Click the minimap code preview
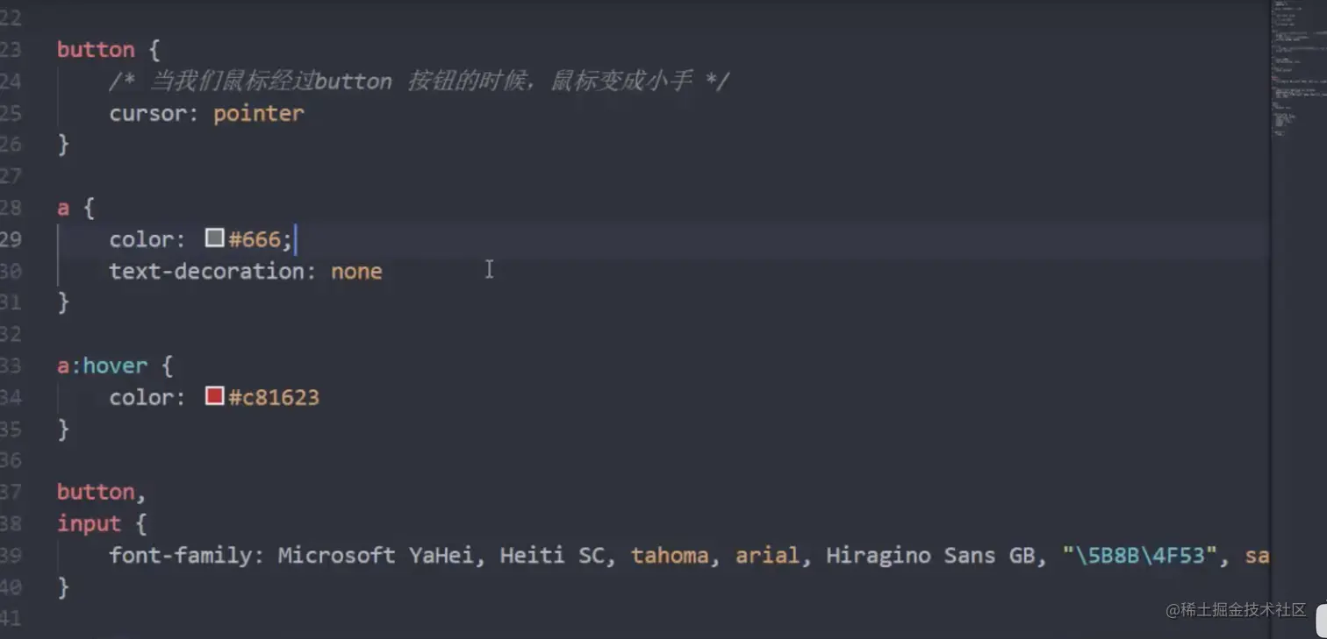Image resolution: width=1327 pixels, height=639 pixels. point(1298,70)
